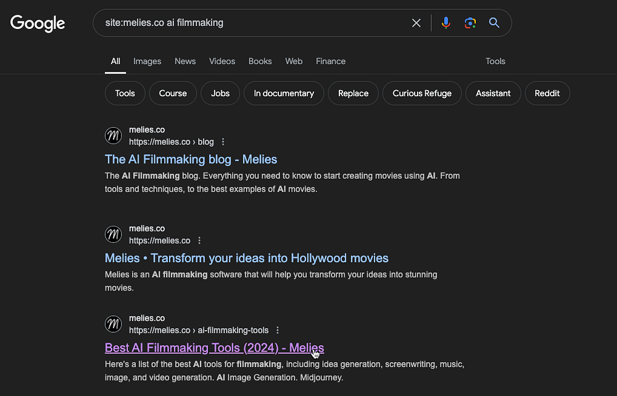
Task: Select the In documentary filter chip
Action: pos(284,93)
